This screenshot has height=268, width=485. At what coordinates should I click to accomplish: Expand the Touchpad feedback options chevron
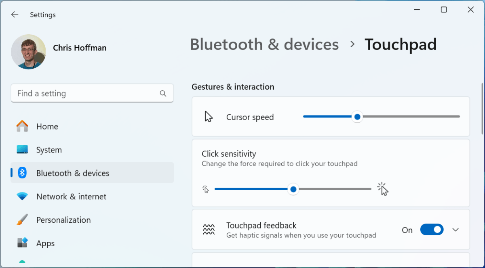(x=456, y=229)
